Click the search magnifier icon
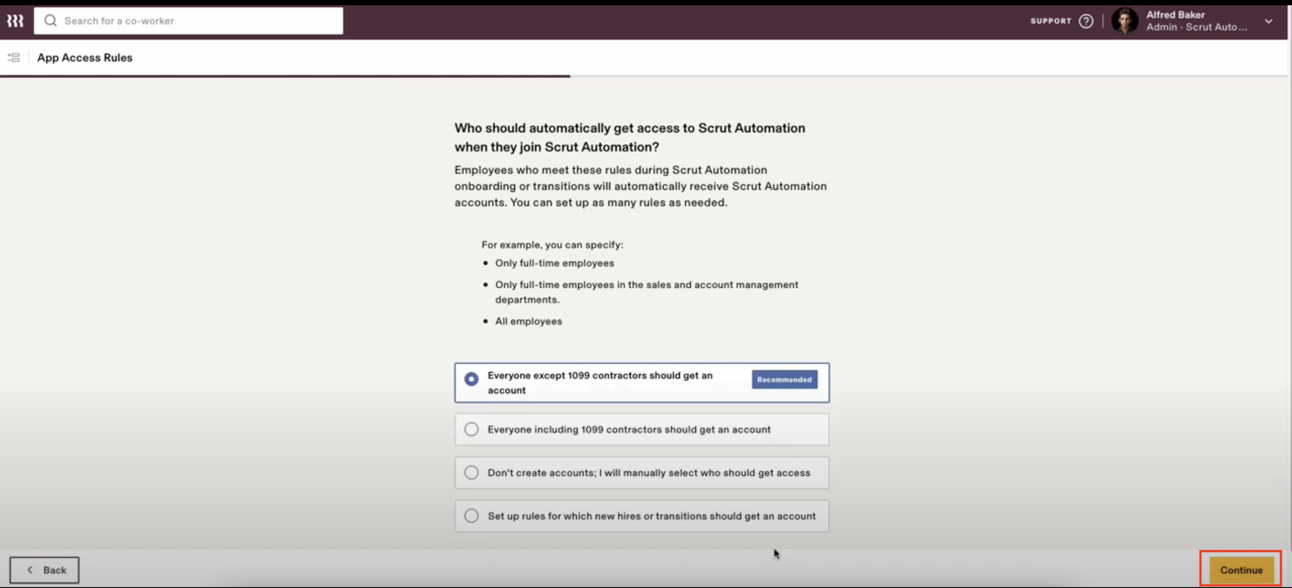Screen dimensions: 1292x588 (50, 21)
